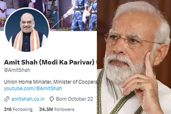Viewport: 171px width, 114px height.
Task: Click the white-gloved marching officer in banner
Action: pyautogui.click(x=76, y=16)
